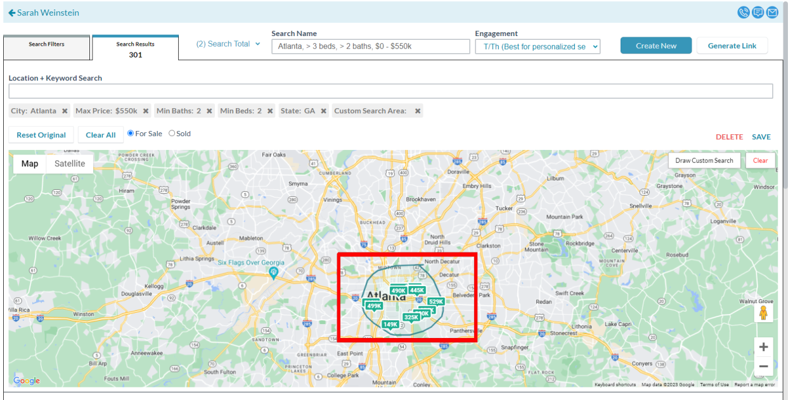Remove the Max Price $550k filter

tap(146, 111)
